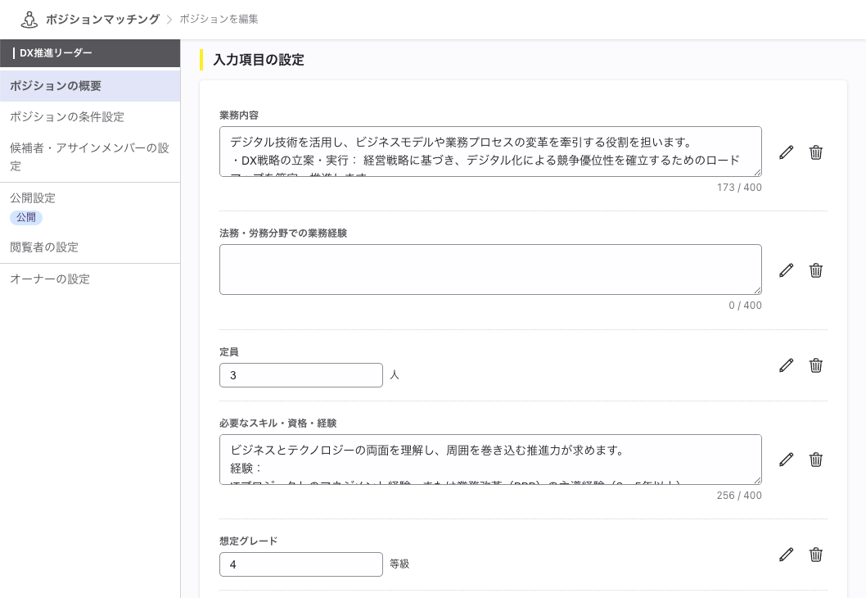Delete the 業務内容 field via trash icon
Viewport: 866px width, 598px height.
pyautogui.click(x=815, y=152)
